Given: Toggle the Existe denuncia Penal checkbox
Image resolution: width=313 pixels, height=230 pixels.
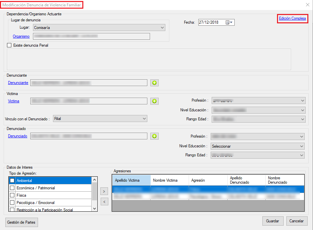Looking at the screenshot, I should coord(9,45).
